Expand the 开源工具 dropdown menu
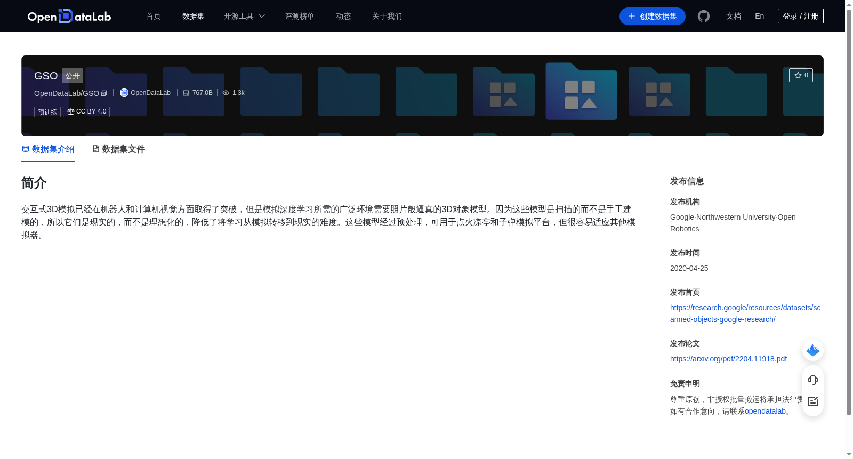This screenshot has width=853, height=459. (244, 16)
